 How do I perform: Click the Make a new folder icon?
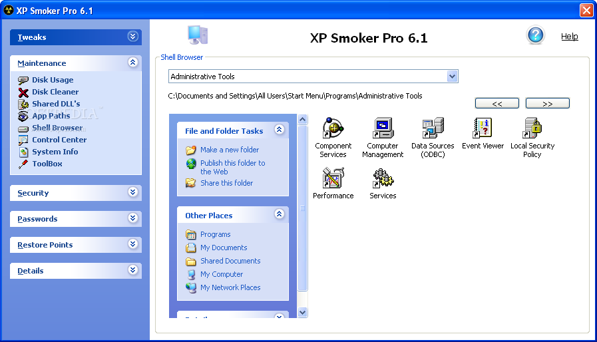point(191,150)
